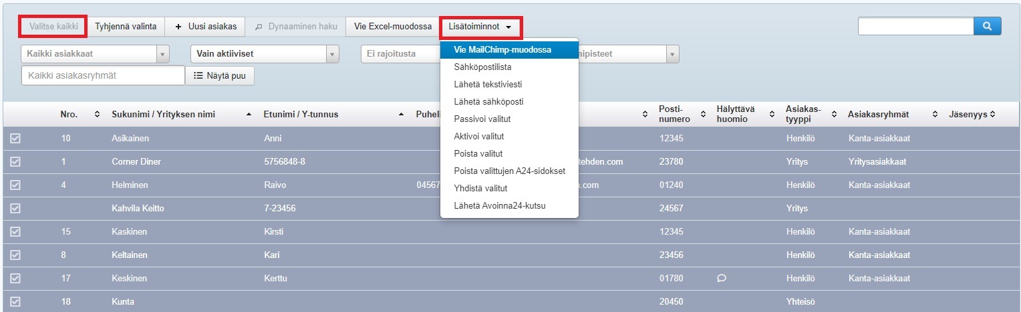This screenshot has height=312, width=1021.
Task: Sort by Sukunimi / Yrityksen nimi arrow
Action: pyautogui.click(x=249, y=115)
